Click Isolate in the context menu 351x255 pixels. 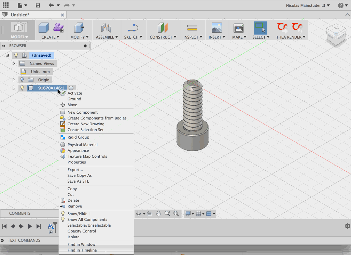tap(73, 237)
